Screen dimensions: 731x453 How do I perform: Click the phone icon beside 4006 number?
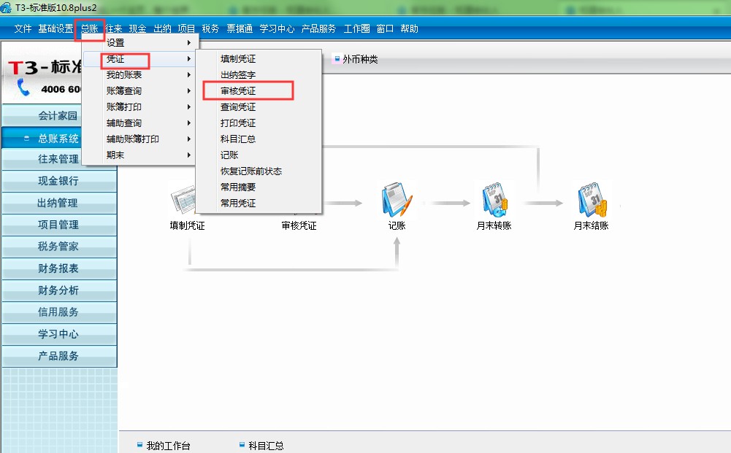pyautogui.click(x=23, y=87)
